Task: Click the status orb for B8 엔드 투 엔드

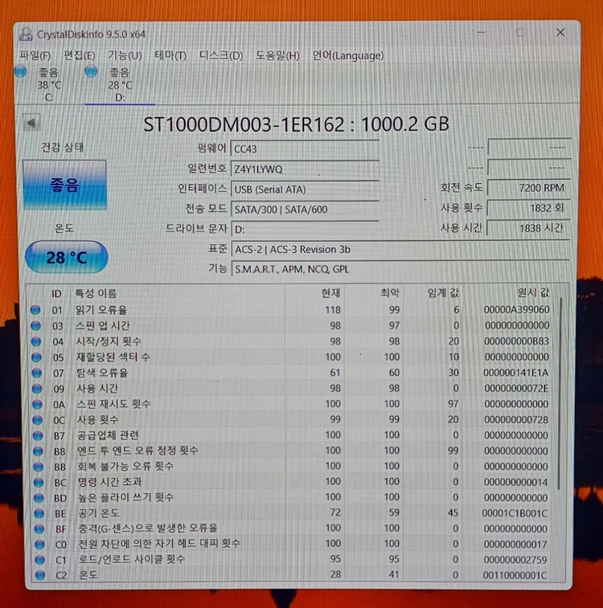Action: click(x=38, y=451)
